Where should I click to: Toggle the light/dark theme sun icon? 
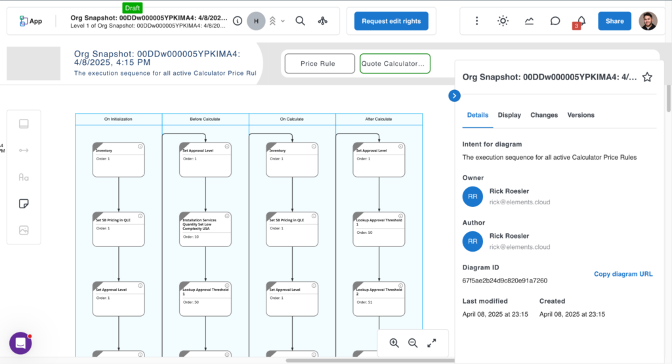(503, 21)
